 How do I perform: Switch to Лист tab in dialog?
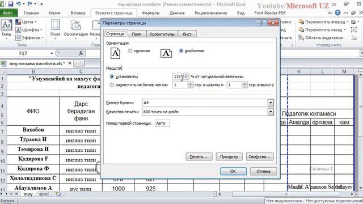pyautogui.click(x=187, y=34)
